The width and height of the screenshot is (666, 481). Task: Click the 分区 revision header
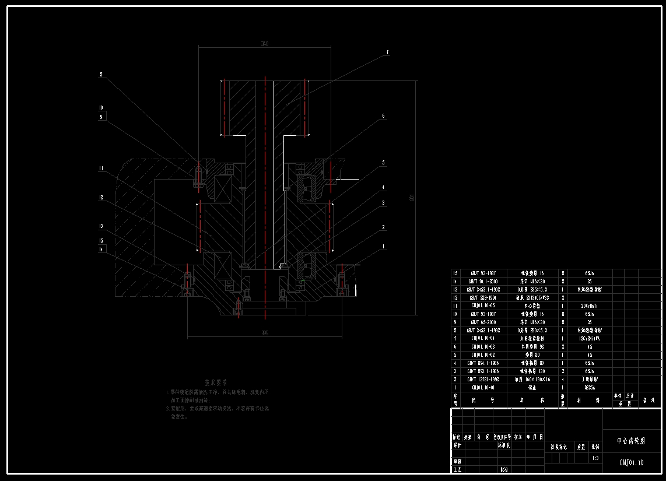point(482,437)
